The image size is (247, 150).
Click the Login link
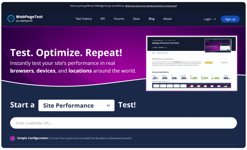(x=207, y=19)
